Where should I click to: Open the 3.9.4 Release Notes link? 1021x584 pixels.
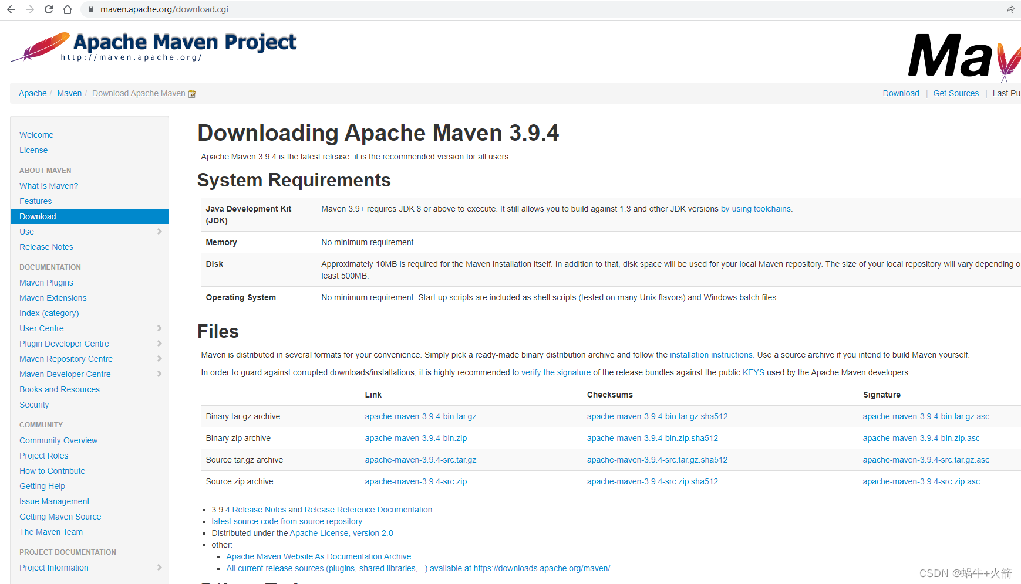(x=259, y=510)
